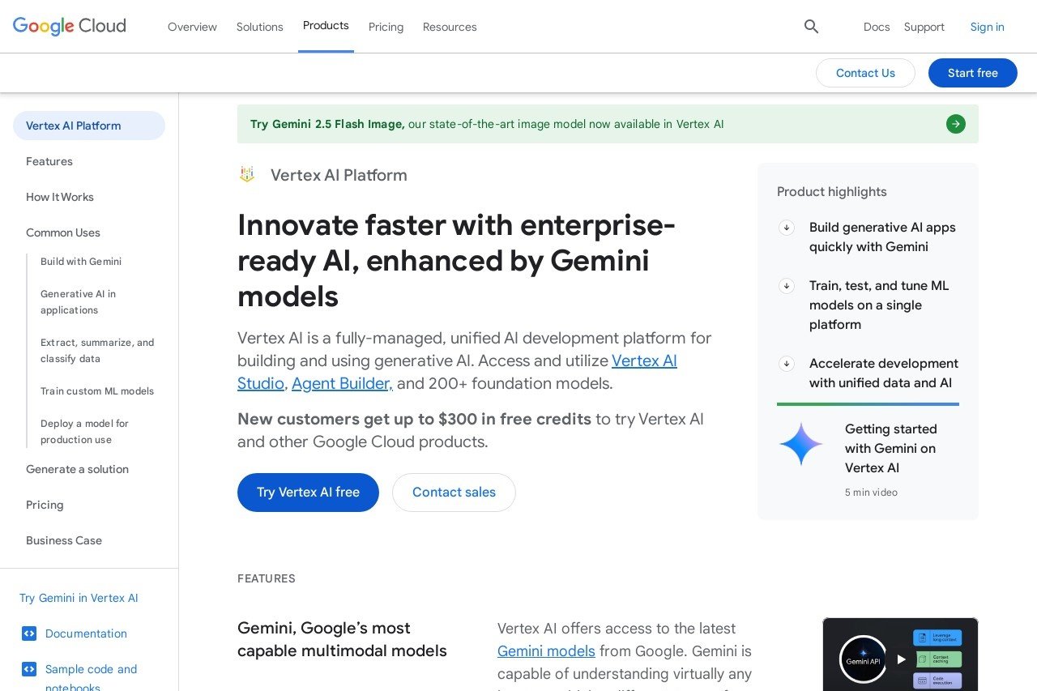This screenshot has width=1037, height=691.
Task: Open Try Gemini 2.5 Flash Image banner
Action: (608, 124)
